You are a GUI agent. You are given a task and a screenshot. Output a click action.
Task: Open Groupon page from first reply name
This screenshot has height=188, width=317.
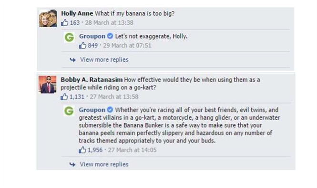click(x=92, y=36)
